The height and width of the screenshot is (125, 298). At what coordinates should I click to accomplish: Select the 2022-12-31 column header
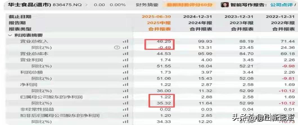click(x=280, y=17)
